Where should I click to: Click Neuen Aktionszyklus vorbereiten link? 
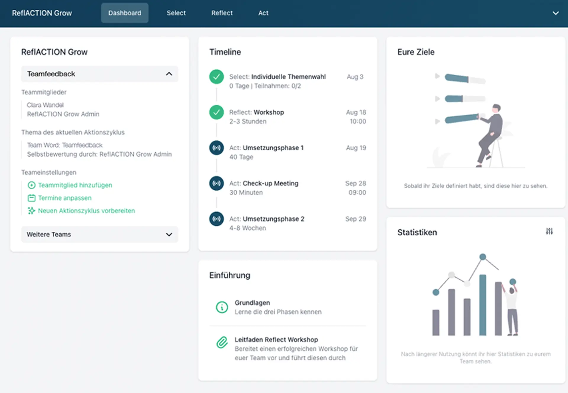click(86, 211)
